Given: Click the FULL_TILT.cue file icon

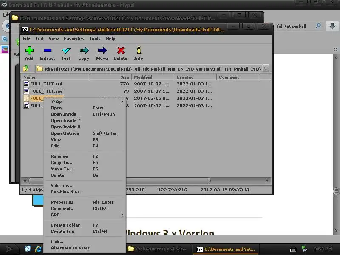Looking at the screenshot, I should [x=26, y=91].
